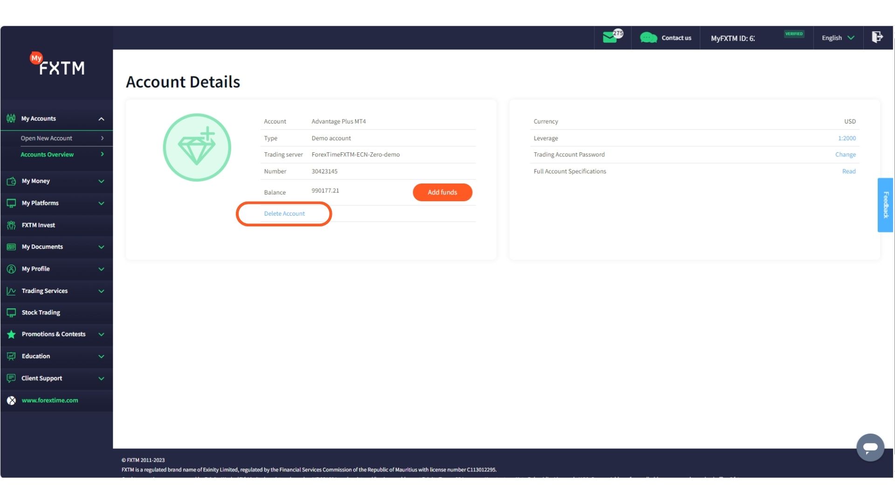Click the Add funds button
Image resolution: width=895 pixels, height=503 pixels.
tap(442, 192)
